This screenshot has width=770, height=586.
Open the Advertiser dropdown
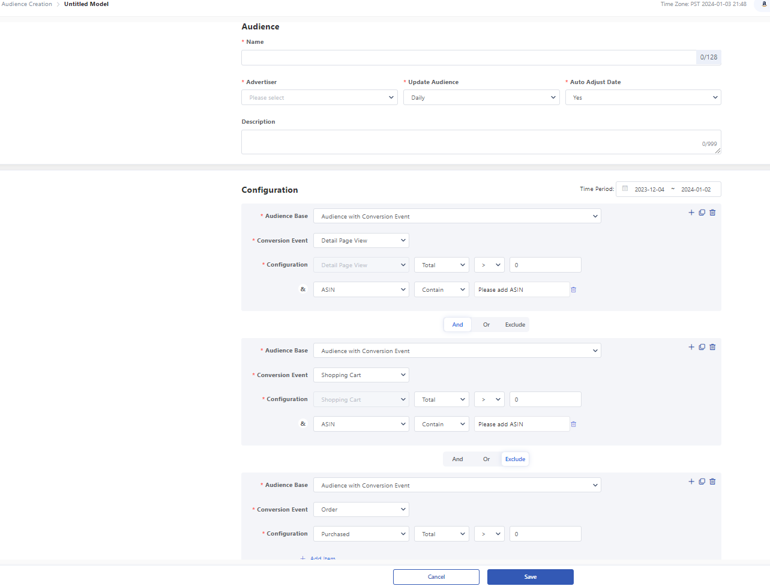tap(319, 97)
